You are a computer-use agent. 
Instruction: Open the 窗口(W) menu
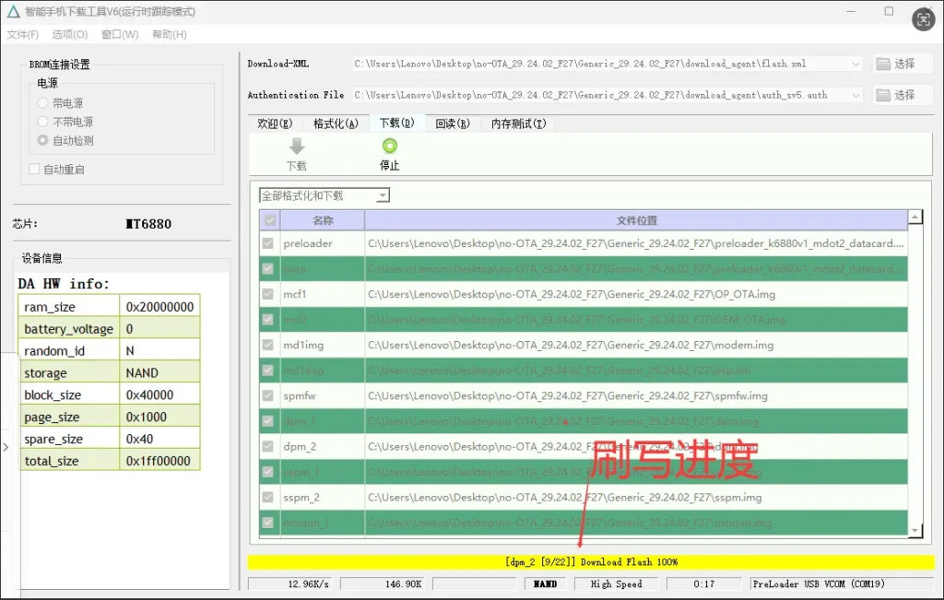(120, 34)
